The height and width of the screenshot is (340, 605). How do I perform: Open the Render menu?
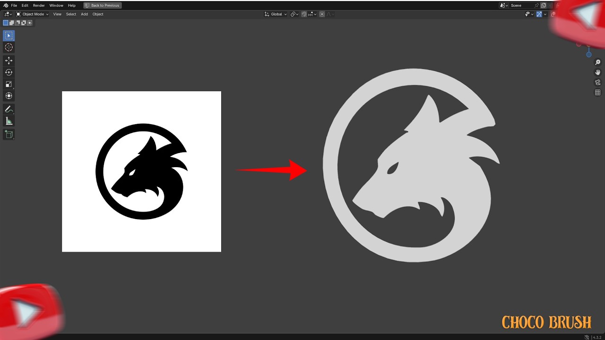pos(39,5)
